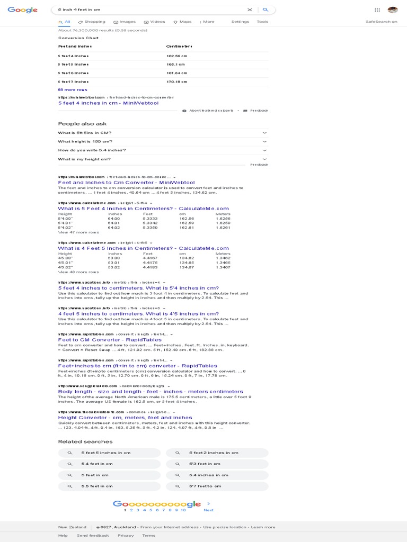Open '4 feet 5 inches to centimeters' vacations result
This screenshot has height=542, width=407.
click(138, 314)
